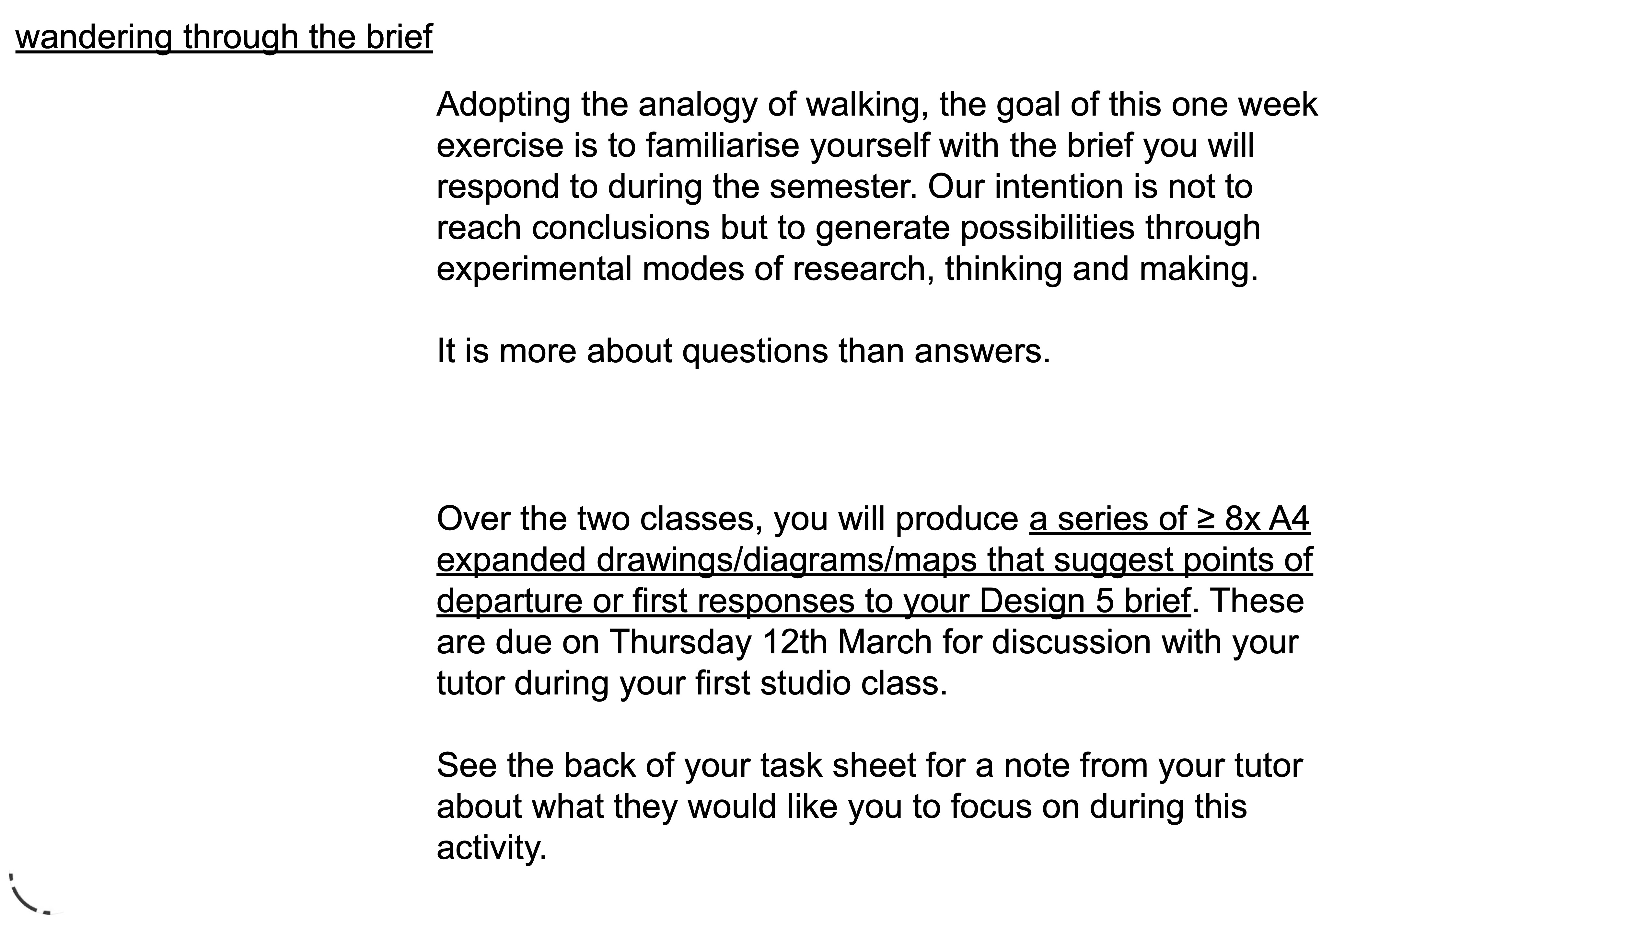1646x925 pixels.
Task: Click the underlined "a series of ≥ 8x A4" text
Action: click(1169, 519)
